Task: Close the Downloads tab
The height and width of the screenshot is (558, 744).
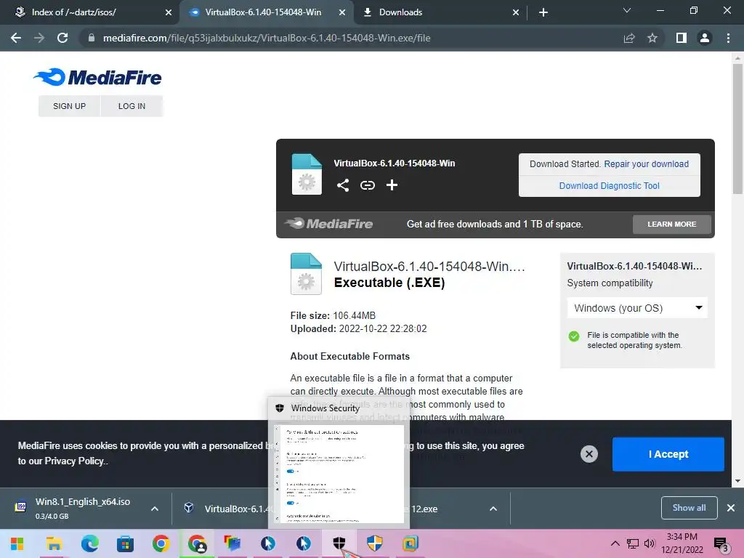Action: 516,12
